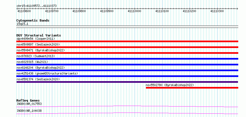Image resolution: width=246 pixels, height=117 pixels.
Task: Open the INO80|NR_104038 gene label
Action: [x=29, y=111]
